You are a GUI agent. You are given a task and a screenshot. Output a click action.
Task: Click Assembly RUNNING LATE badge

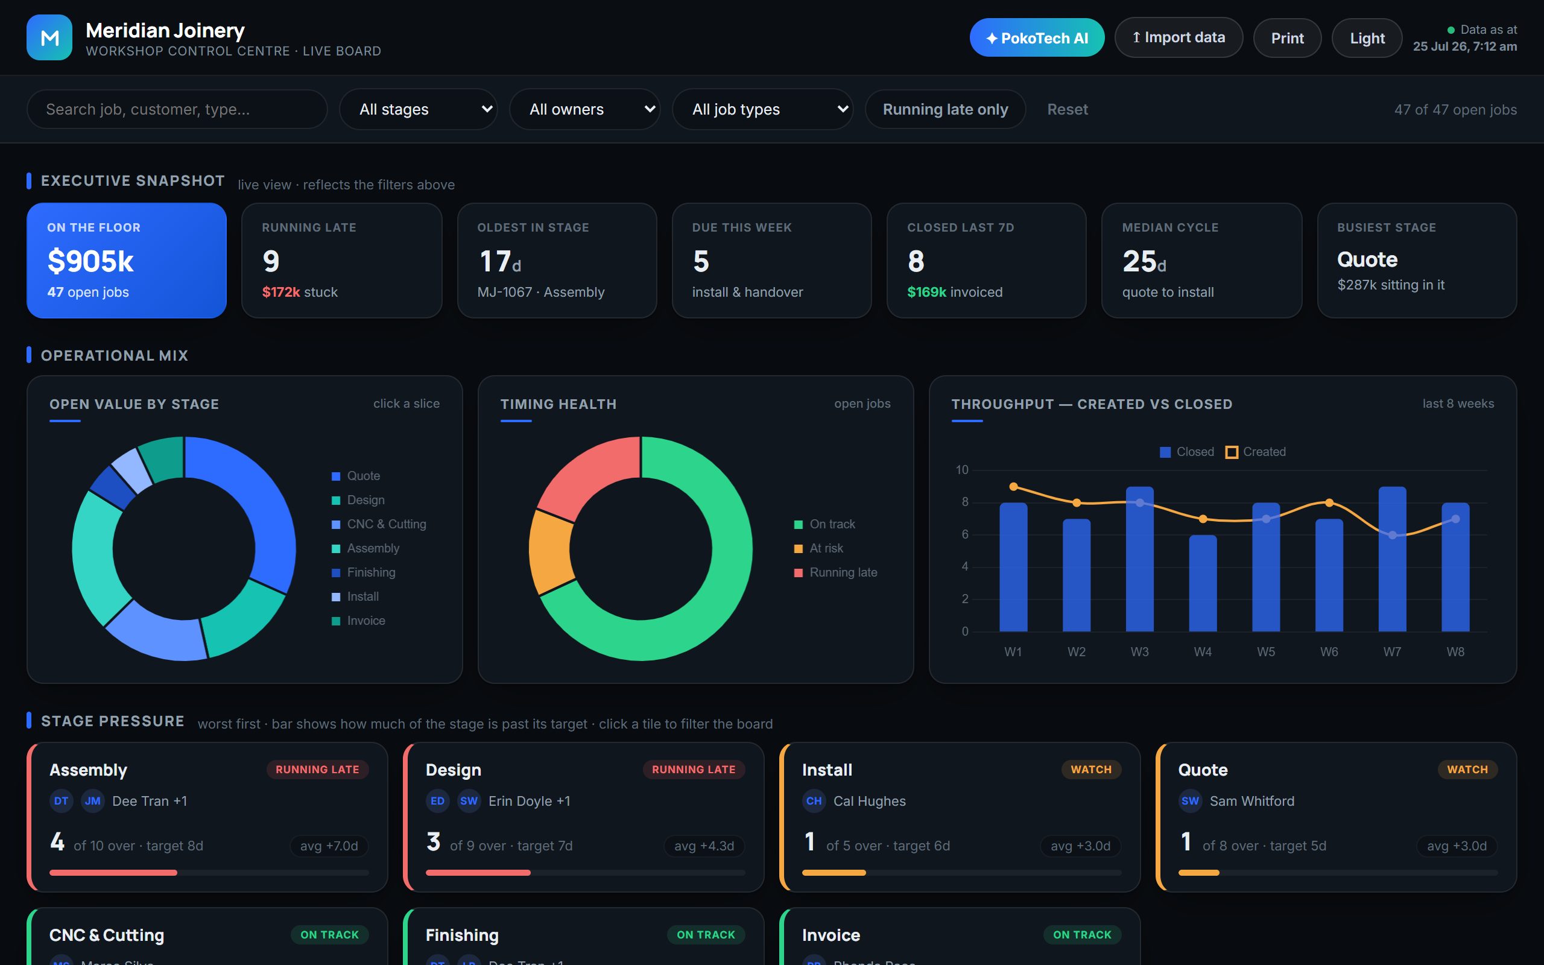[317, 770]
